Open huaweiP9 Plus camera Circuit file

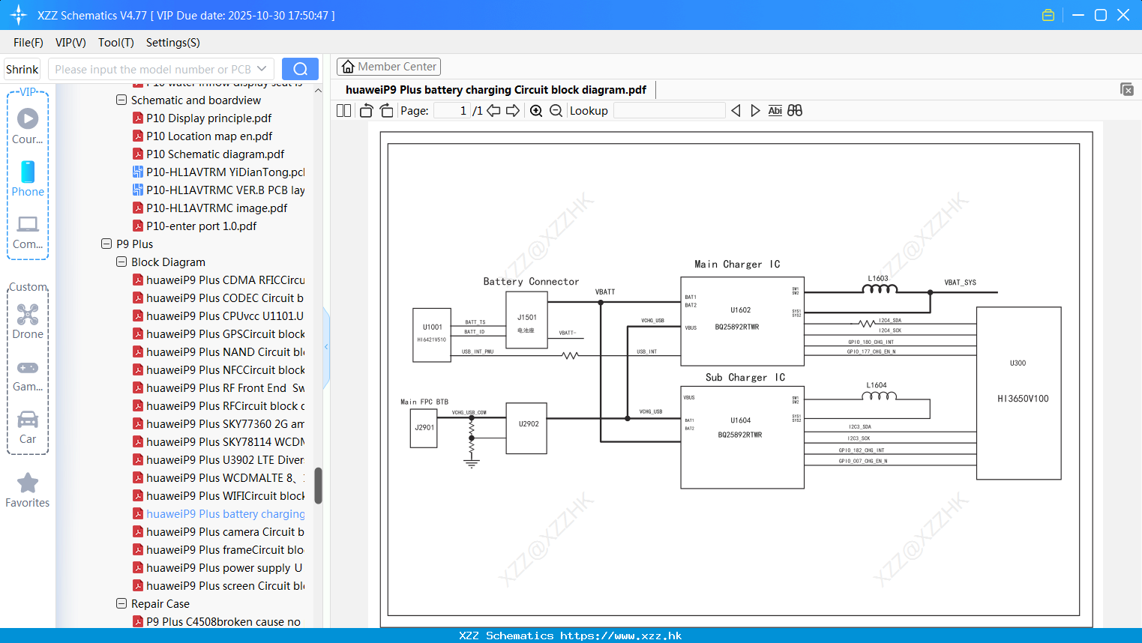(218, 532)
